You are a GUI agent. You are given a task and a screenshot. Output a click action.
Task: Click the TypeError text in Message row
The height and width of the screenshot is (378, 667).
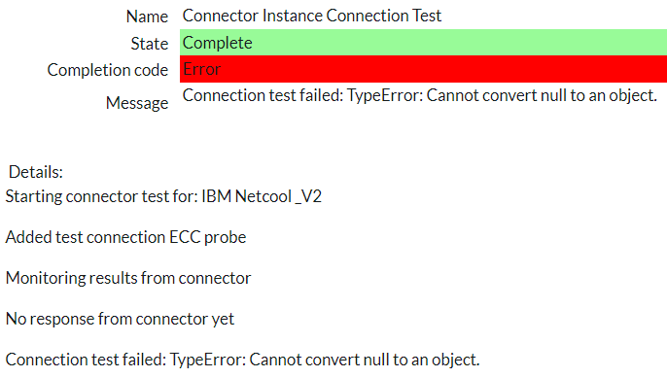(385, 95)
